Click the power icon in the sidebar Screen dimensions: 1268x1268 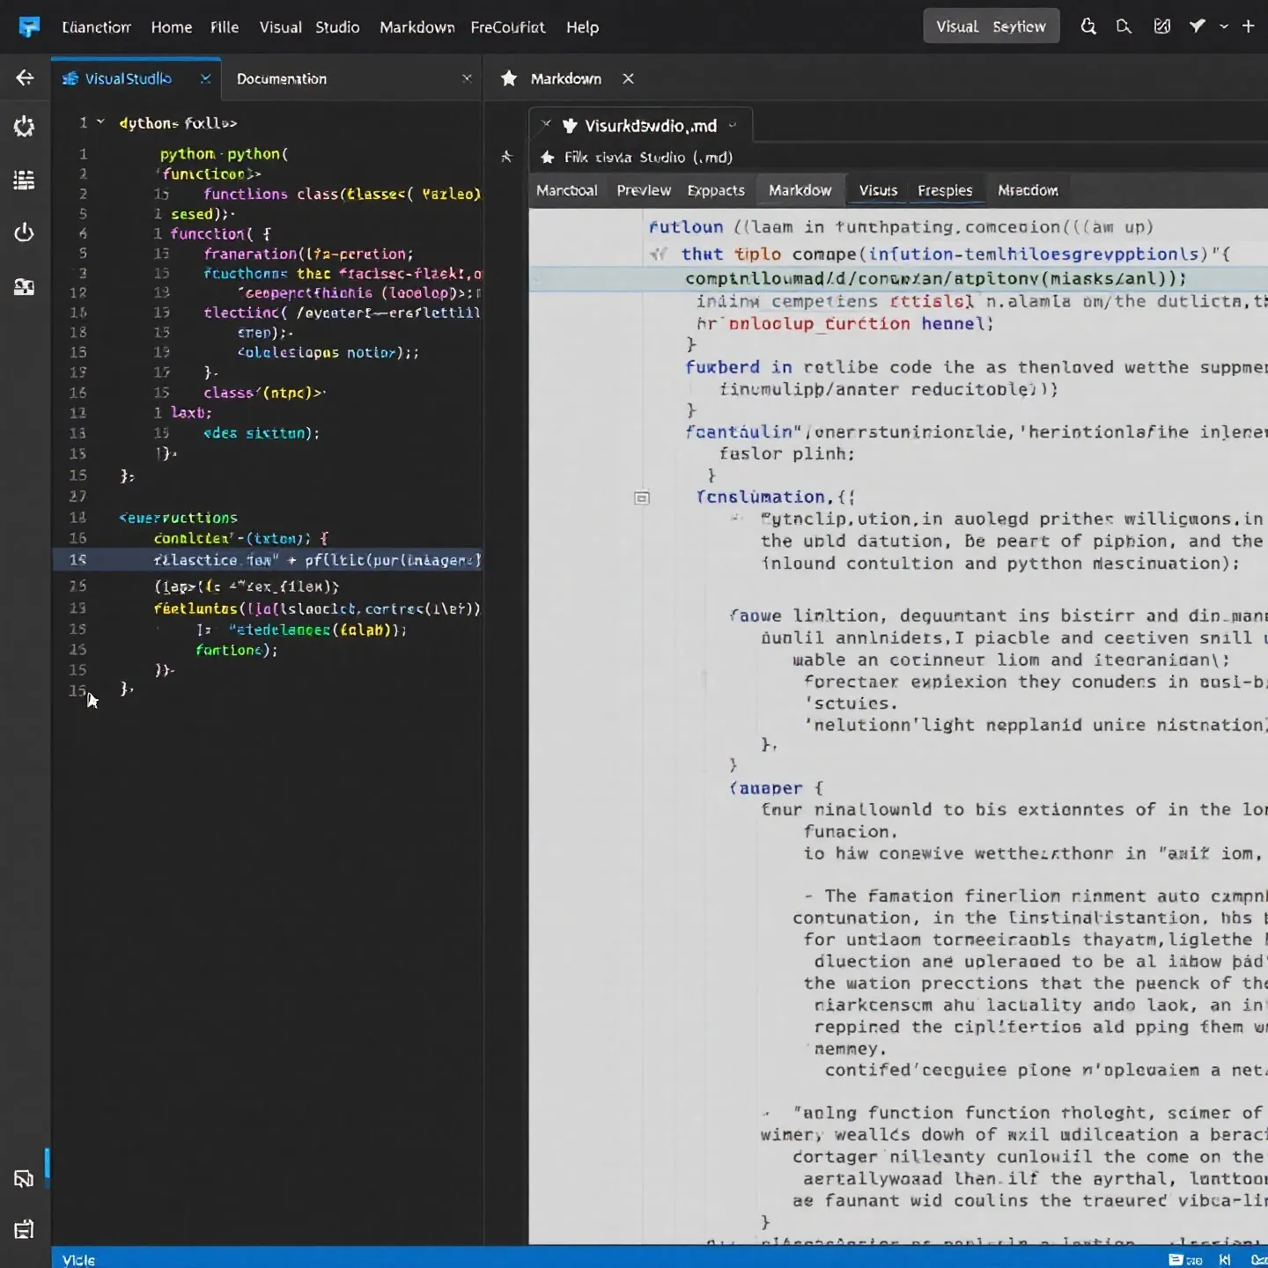pos(24,232)
